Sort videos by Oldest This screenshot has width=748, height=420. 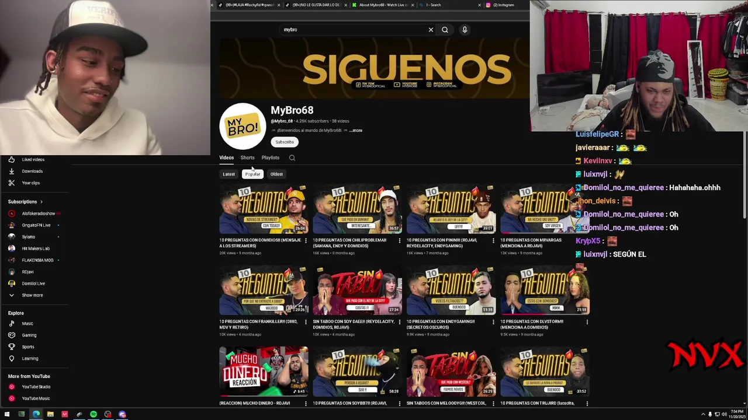[x=276, y=174]
